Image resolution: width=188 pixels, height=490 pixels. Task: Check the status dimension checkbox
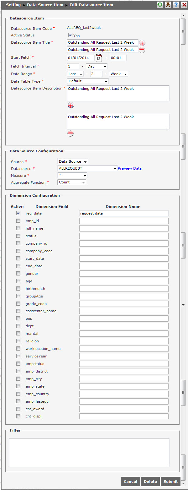point(18,236)
